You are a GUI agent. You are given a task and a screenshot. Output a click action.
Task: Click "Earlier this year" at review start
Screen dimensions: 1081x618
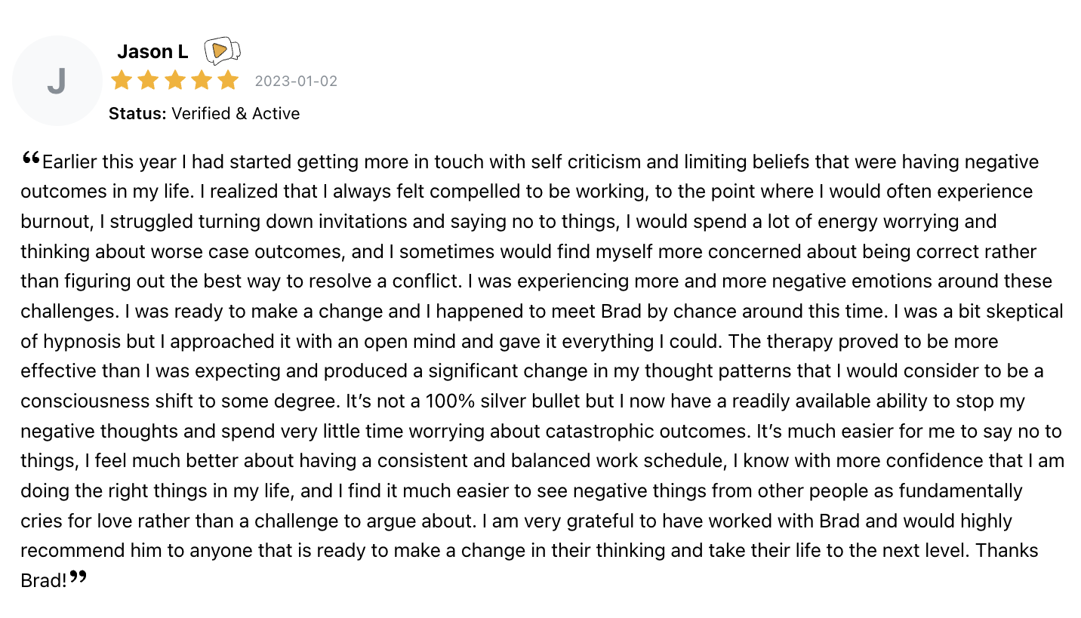pos(96,161)
